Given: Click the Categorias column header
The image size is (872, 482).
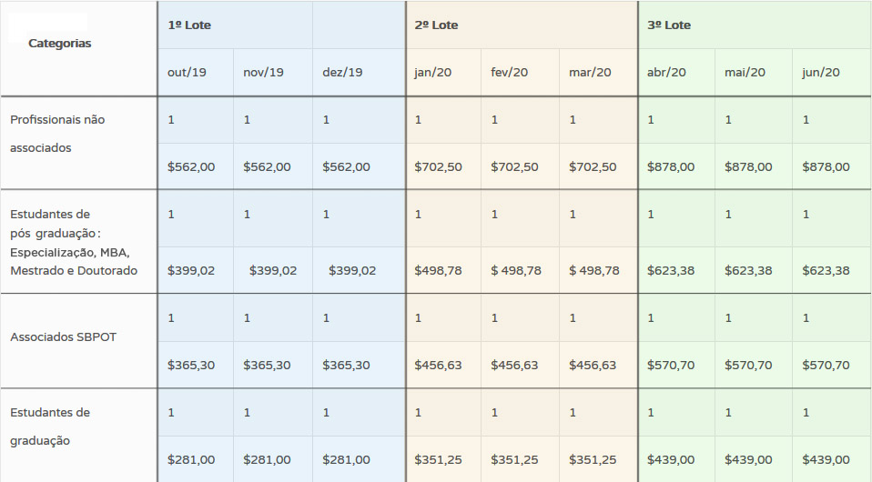Looking at the screenshot, I should coord(59,44).
